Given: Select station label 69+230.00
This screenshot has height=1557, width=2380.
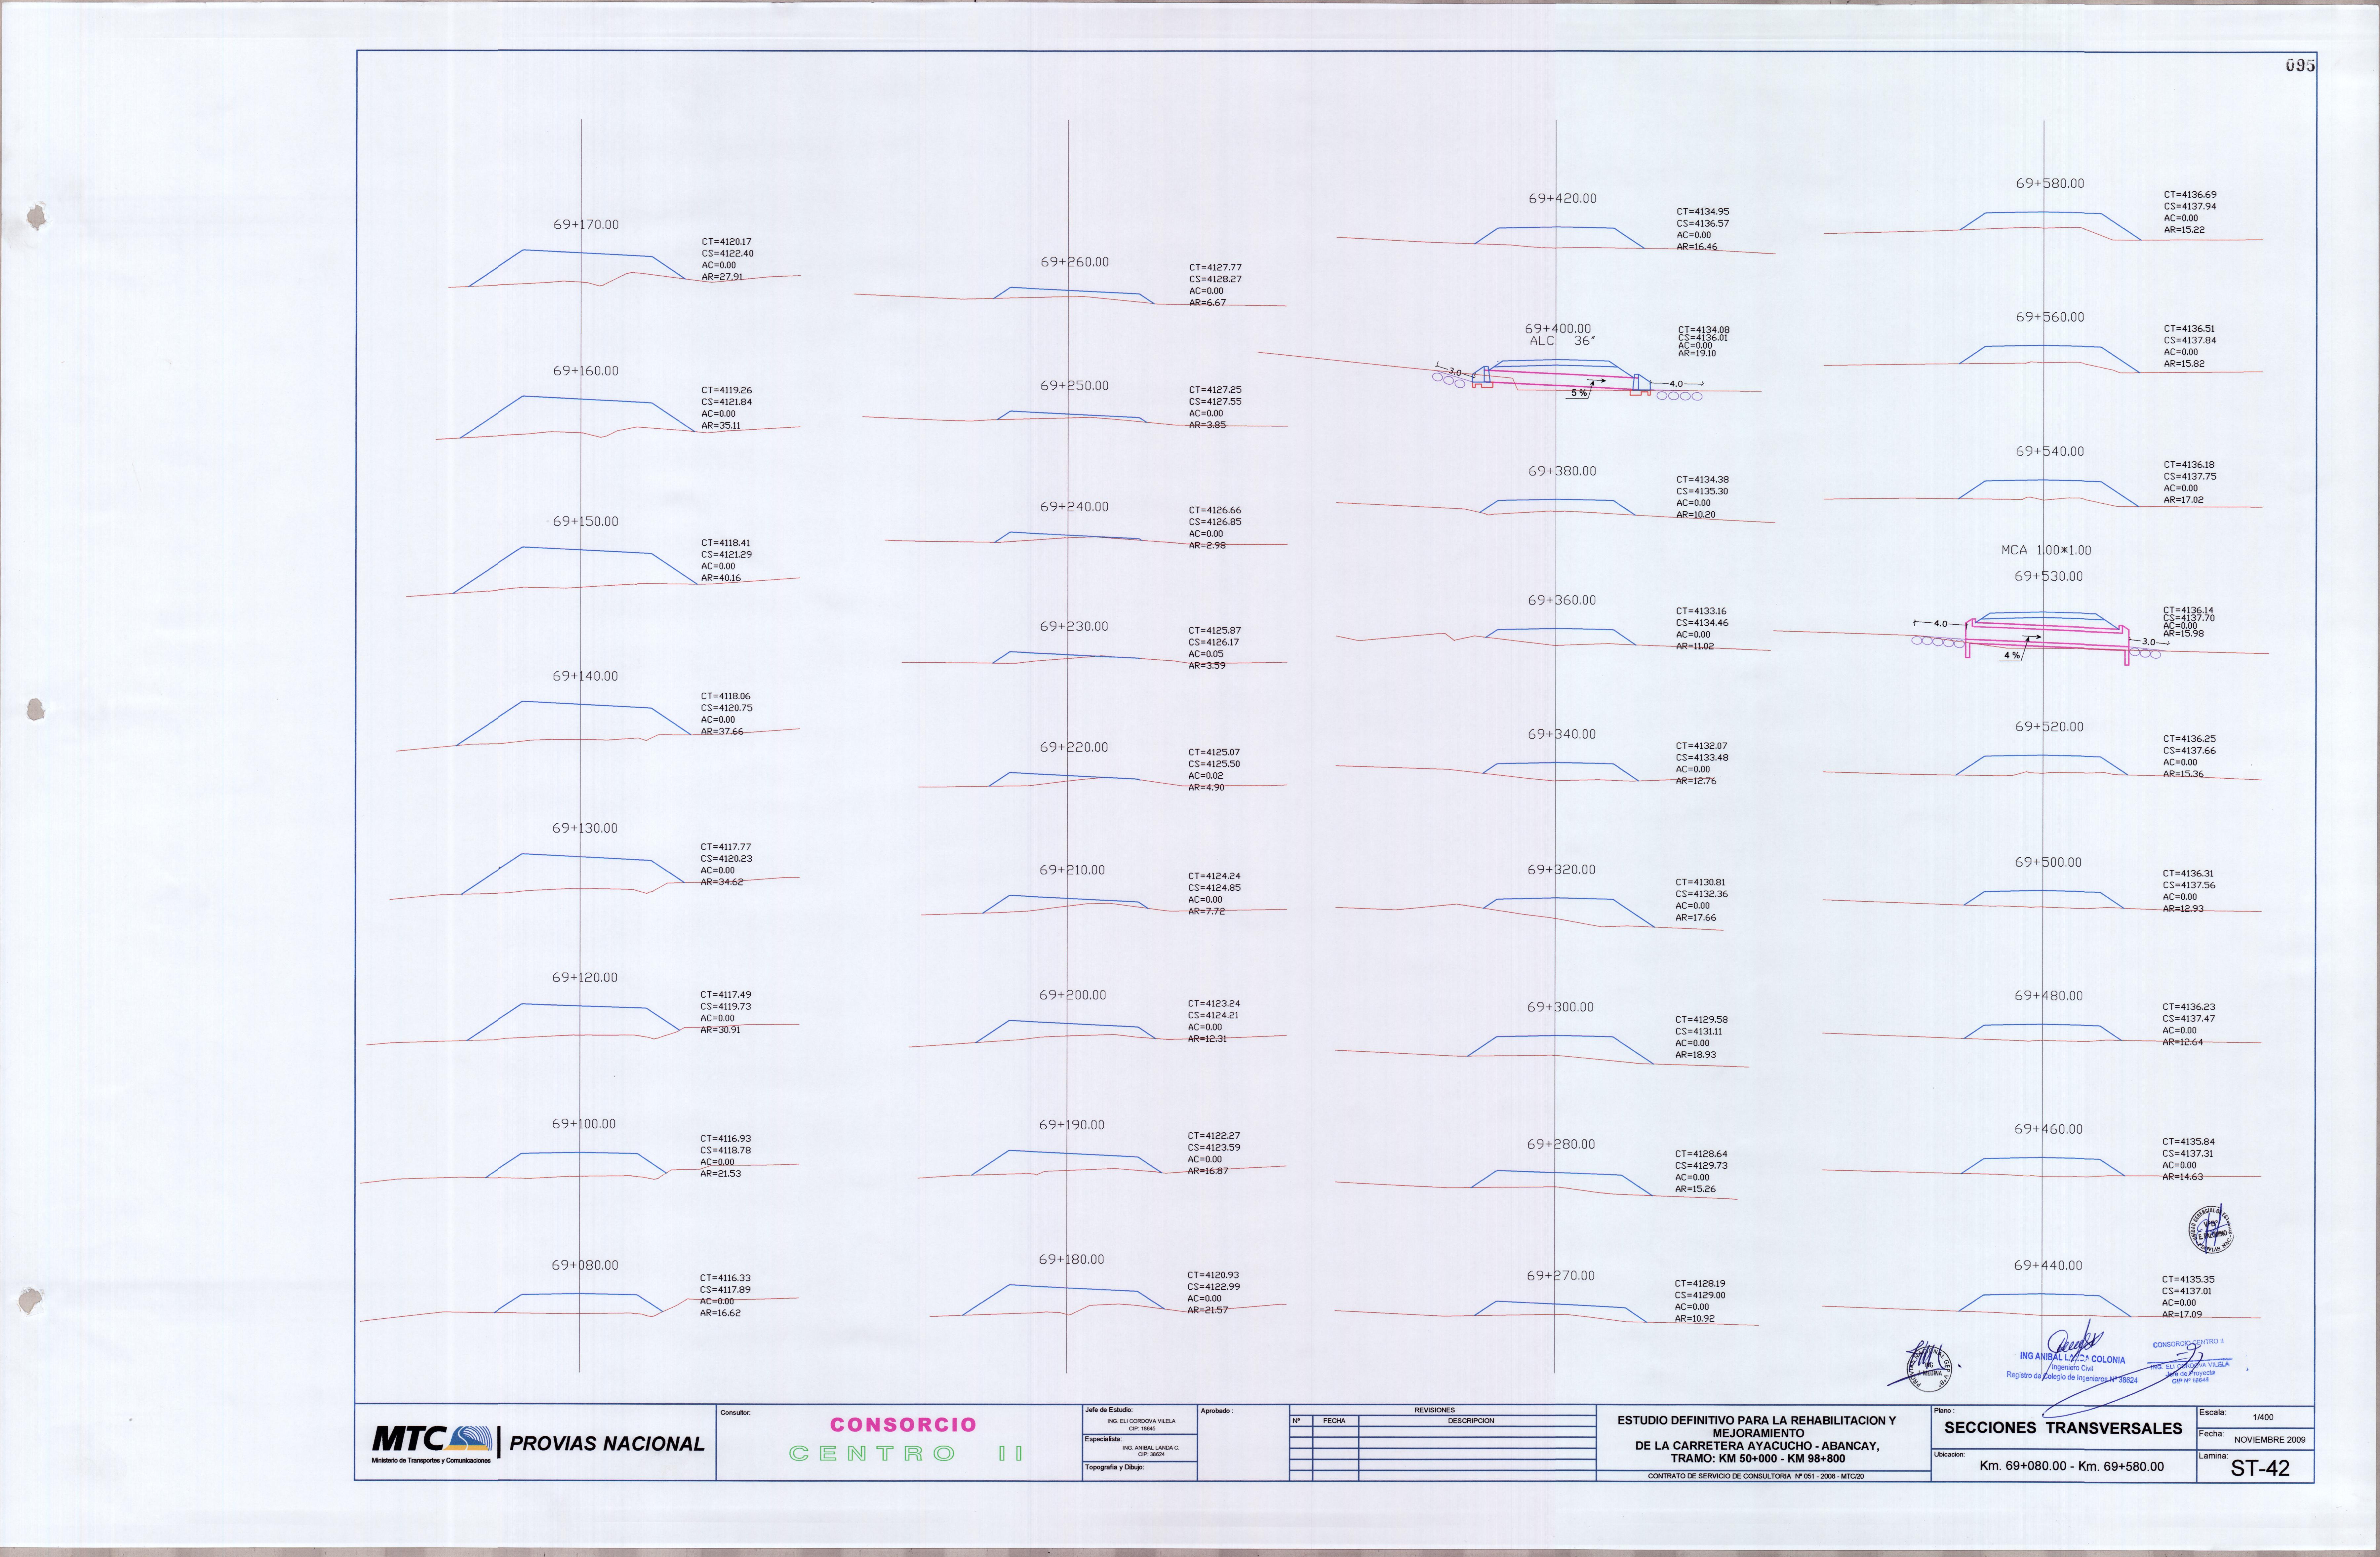Looking at the screenshot, I should click(1074, 627).
